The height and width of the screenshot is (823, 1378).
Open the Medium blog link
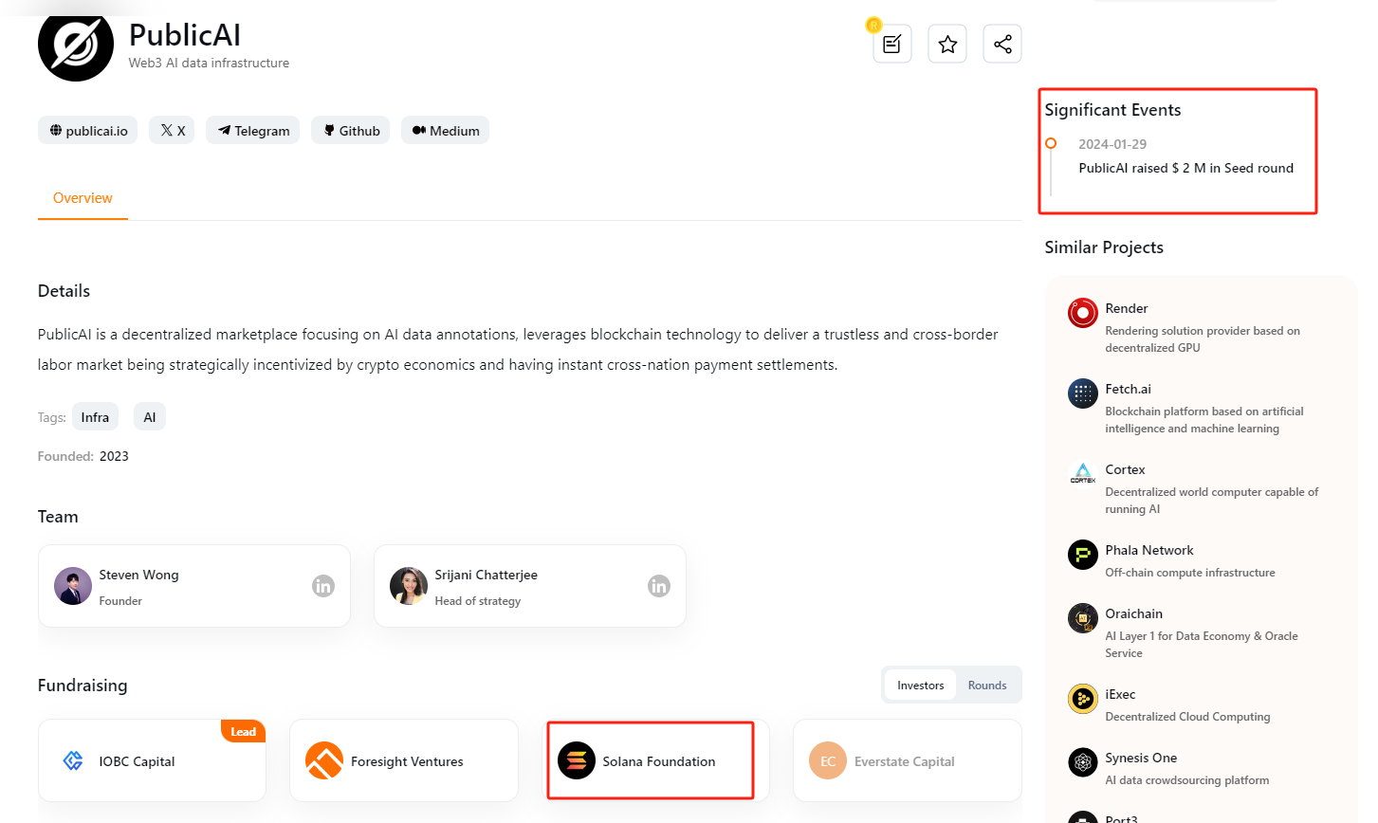[x=446, y=131]
